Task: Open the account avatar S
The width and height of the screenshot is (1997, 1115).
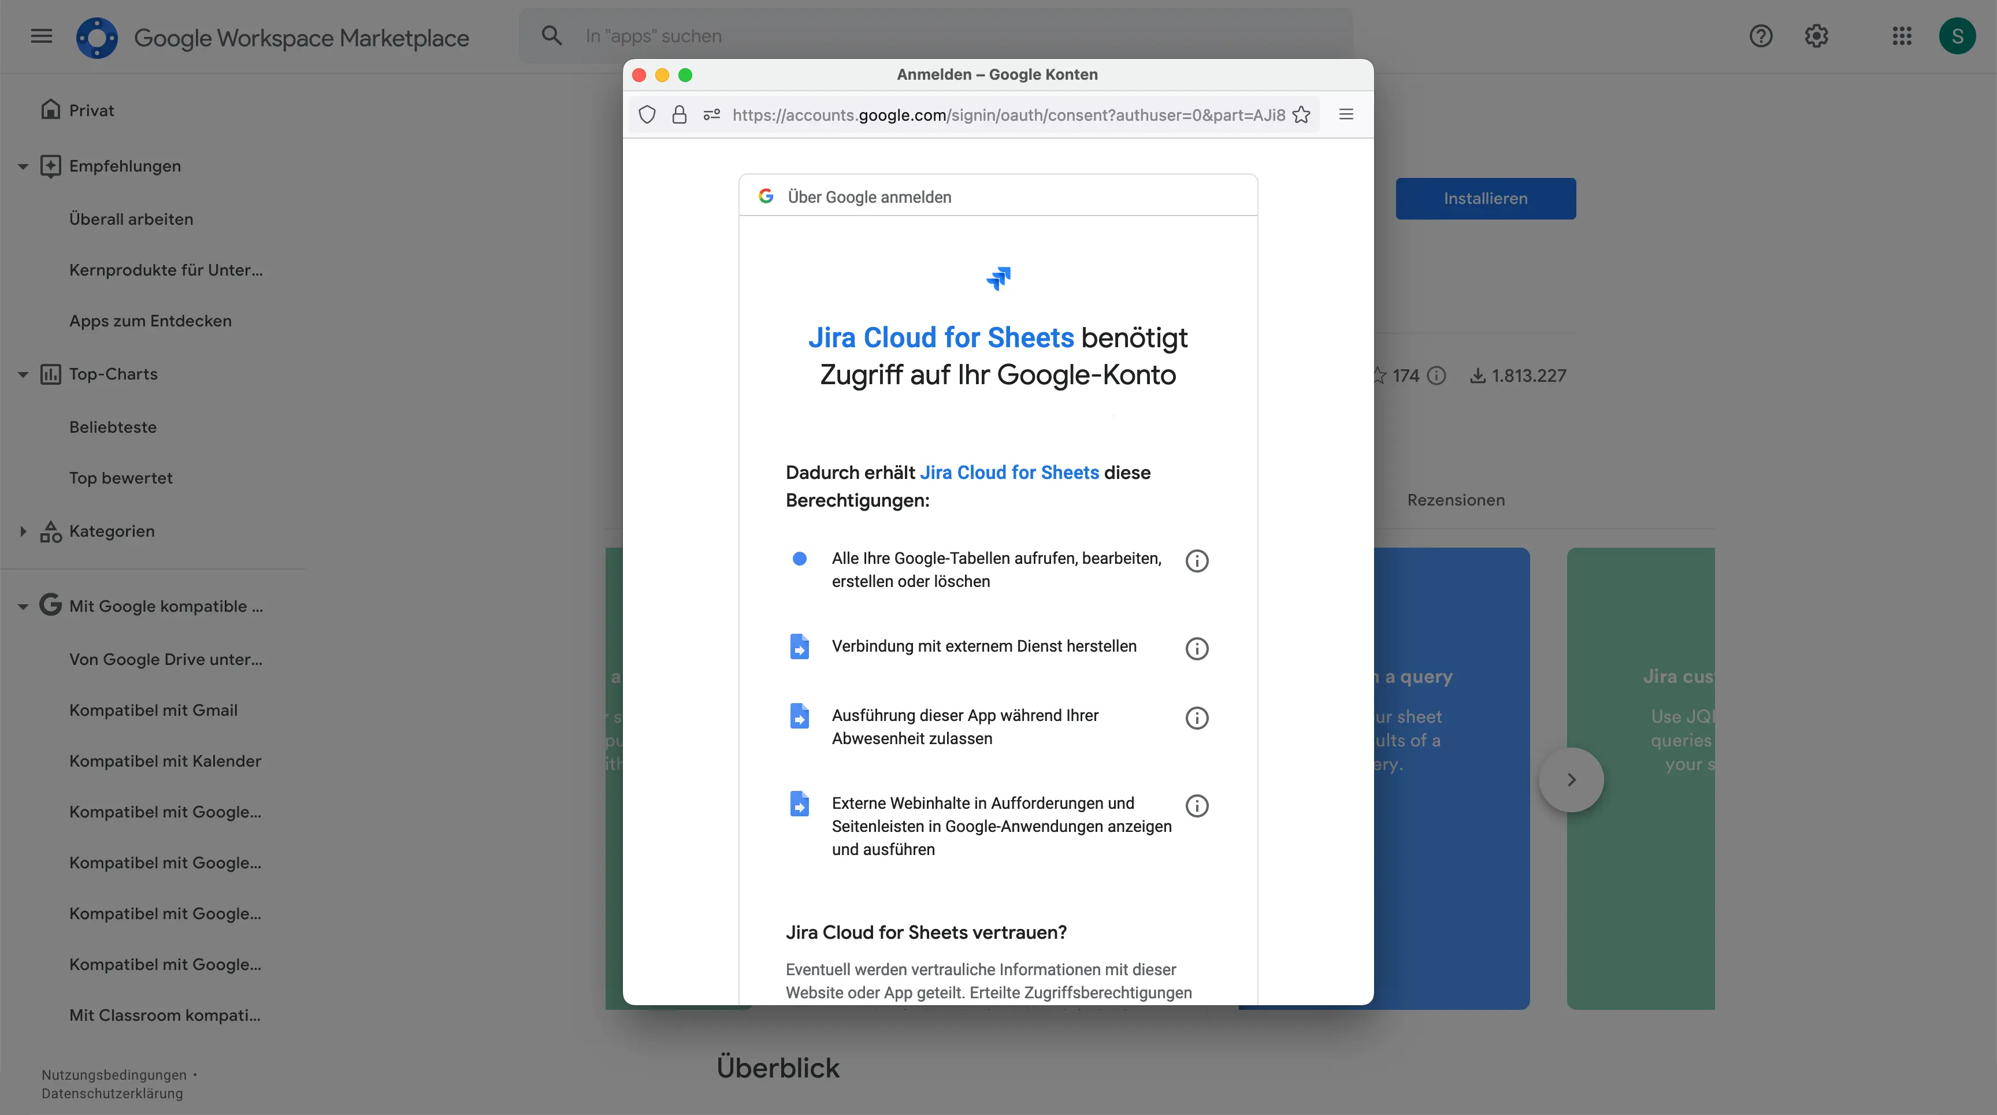Action: click(x=1958, y=36)
